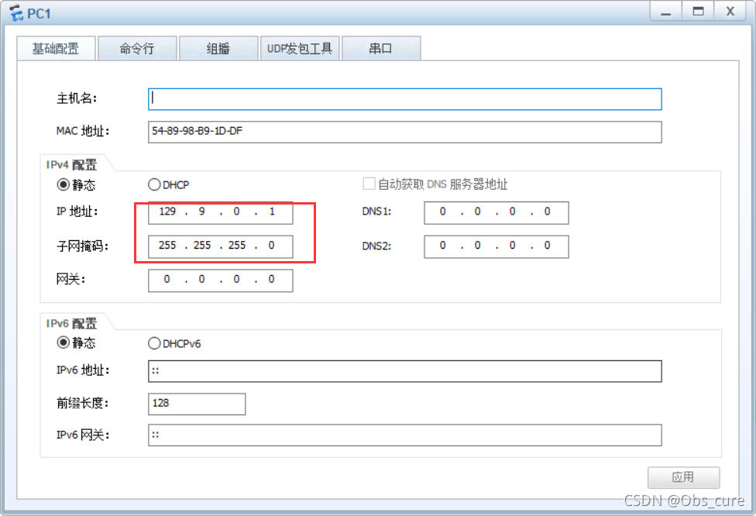Choose the DHCPv6 radio option
Image resolution: width=756 pixels, height=516 pixels.
(154, 343)
